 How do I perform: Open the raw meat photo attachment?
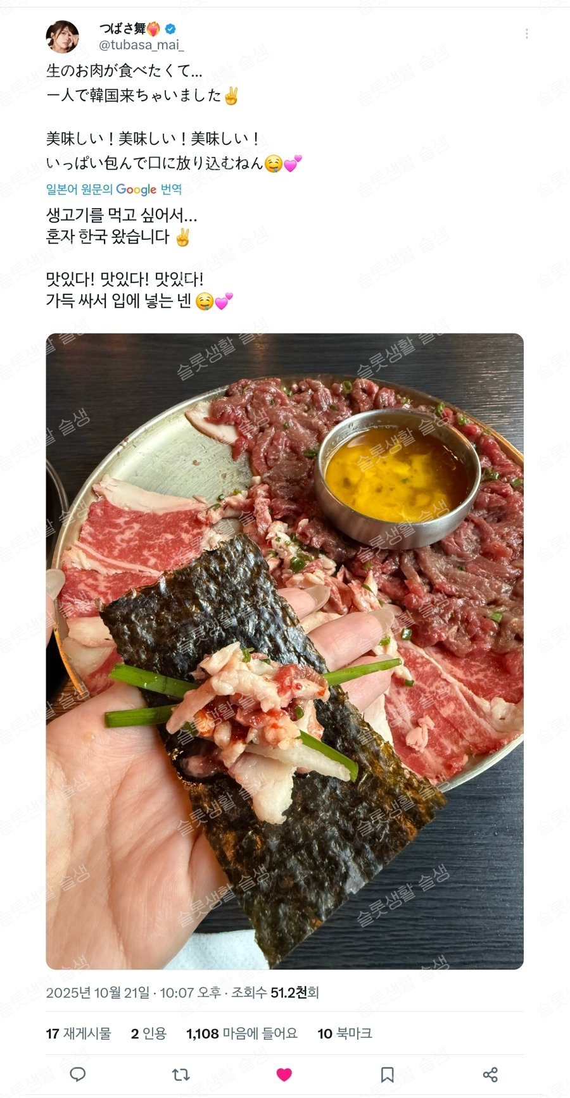[284, 651]
